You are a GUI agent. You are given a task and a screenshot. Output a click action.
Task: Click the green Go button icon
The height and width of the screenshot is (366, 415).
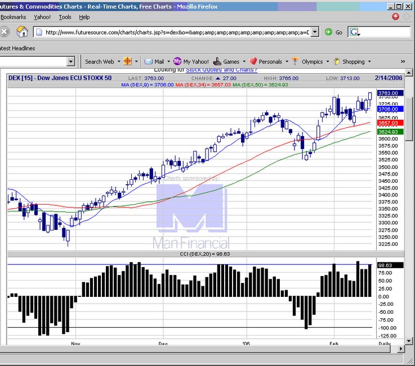click(328, 32)
